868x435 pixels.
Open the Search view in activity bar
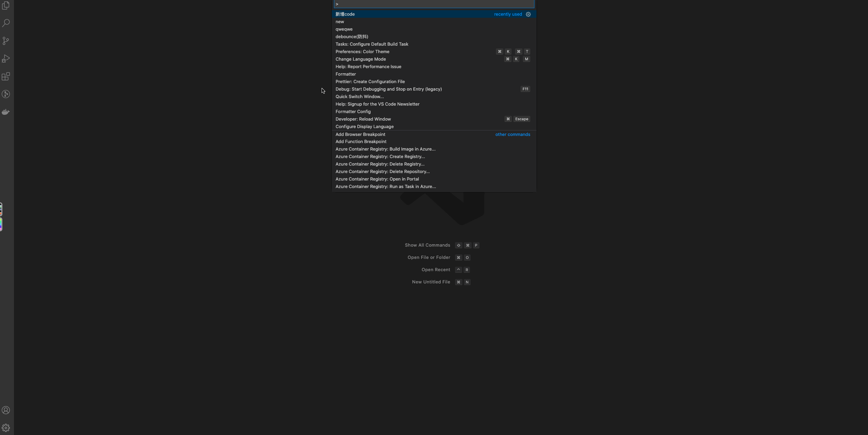click(x=6, y=23)
